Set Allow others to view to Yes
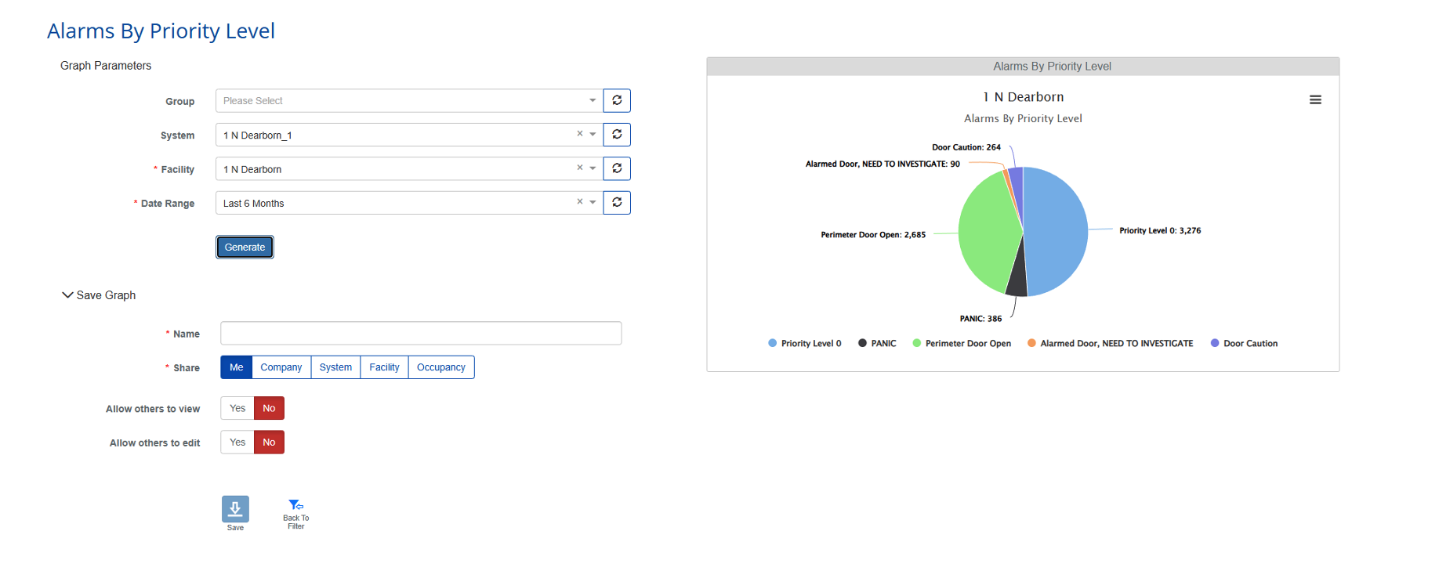This screenshot has width=1439, height=578. click(237, 408)
